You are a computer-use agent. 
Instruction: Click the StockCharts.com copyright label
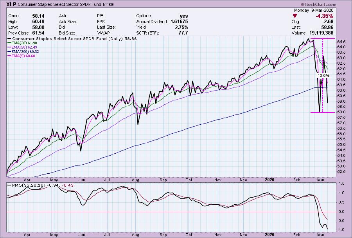pyautogui.click(x=318, y=4)
